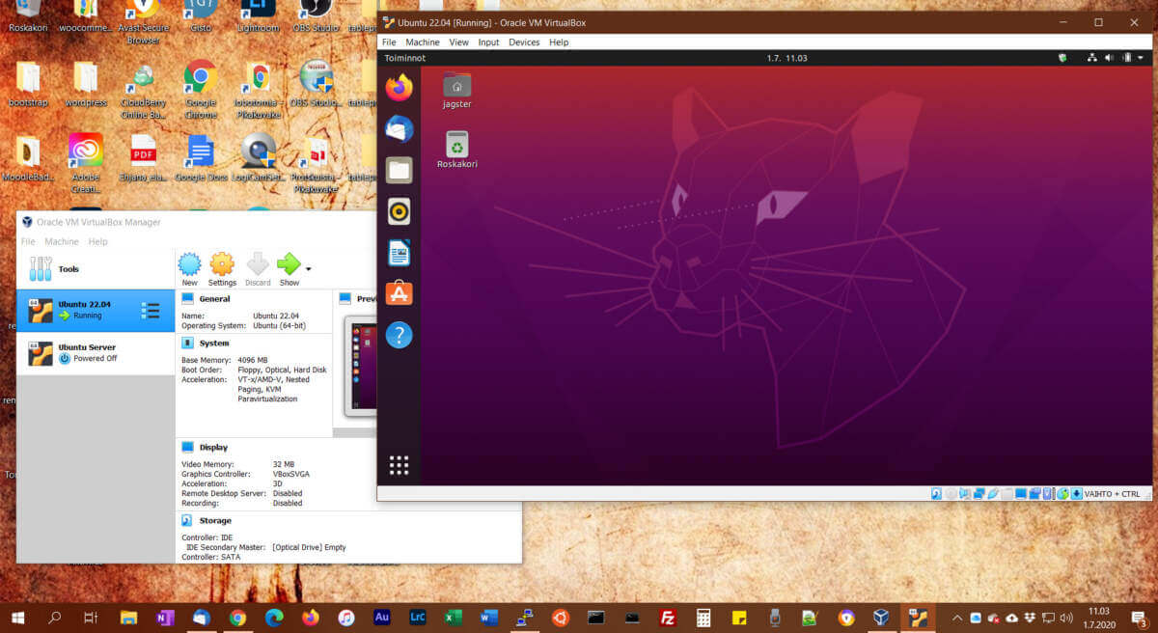Open the Display section header in VirtualBox Manager
Image resolution: width=1158 pixels, height=633 pixels.
(x=213, y=448)
